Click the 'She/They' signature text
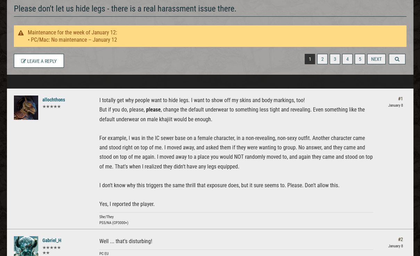 tap(106, 217)
